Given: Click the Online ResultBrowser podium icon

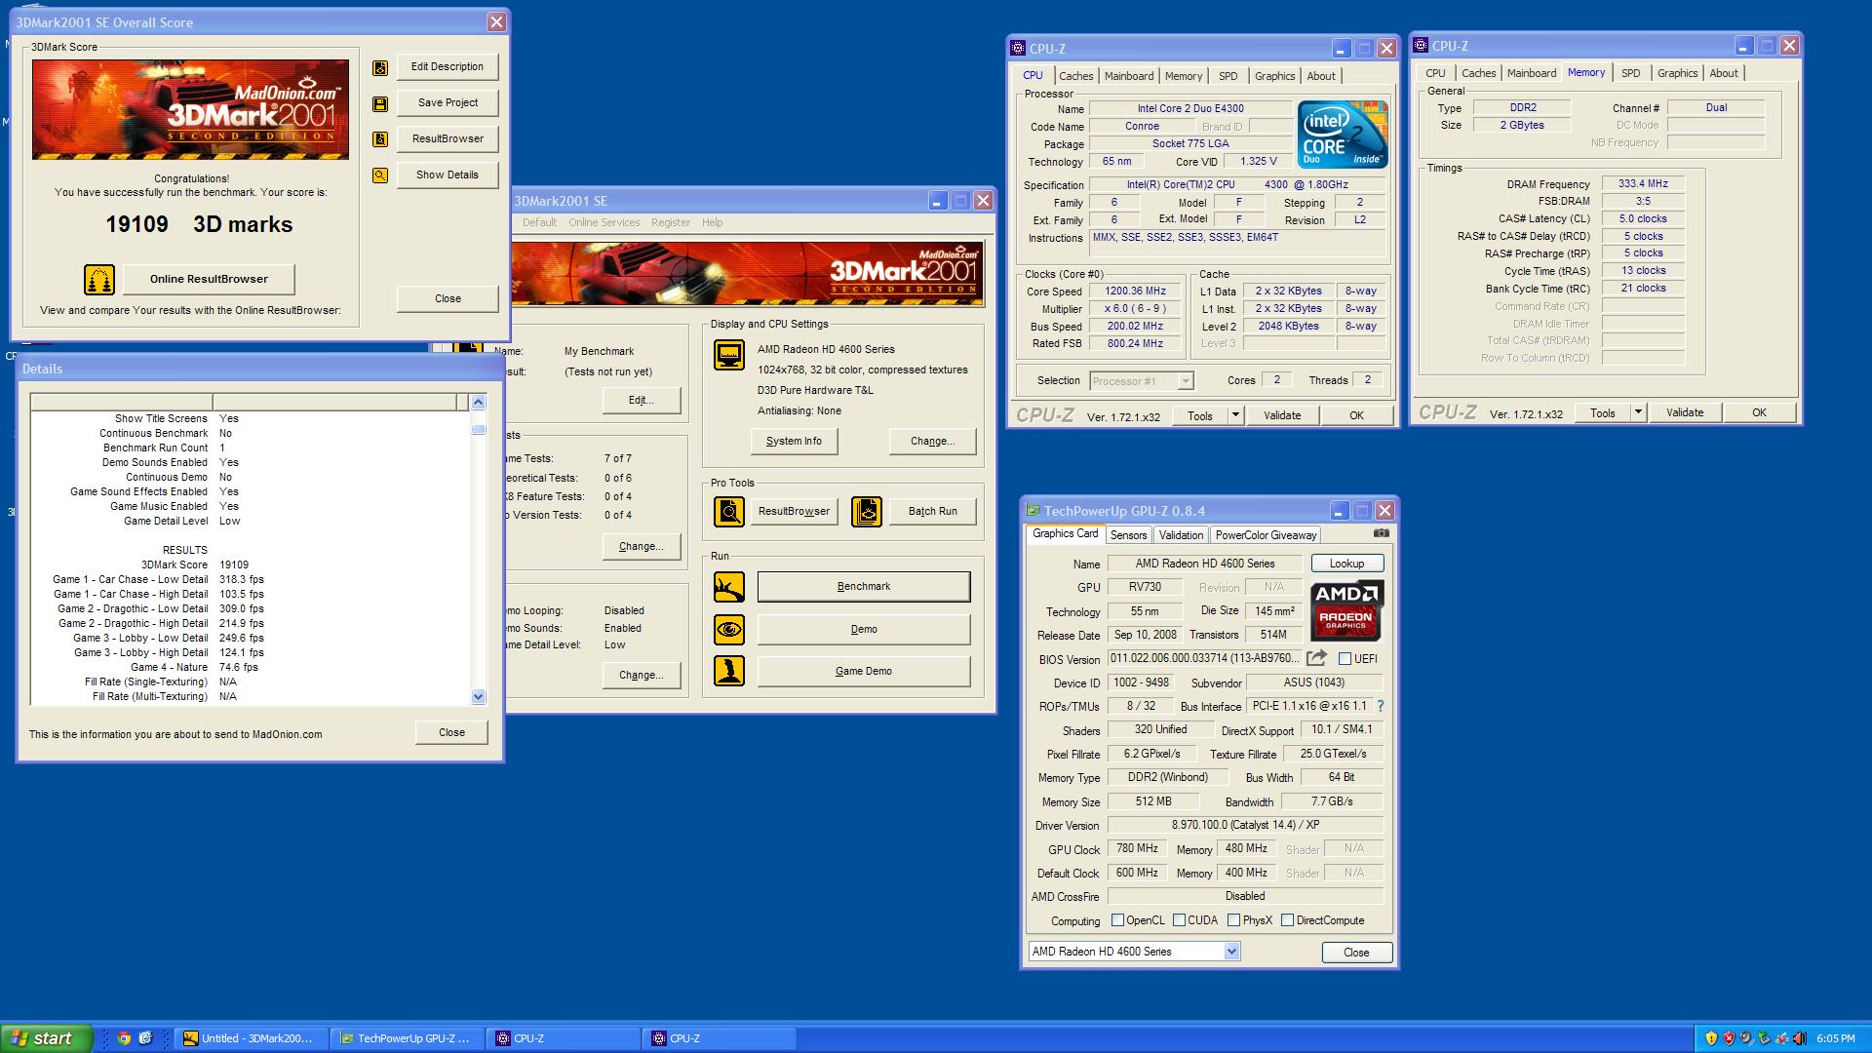Looking at the screenshot, I should pyautogui.click(x=99, y=280).
